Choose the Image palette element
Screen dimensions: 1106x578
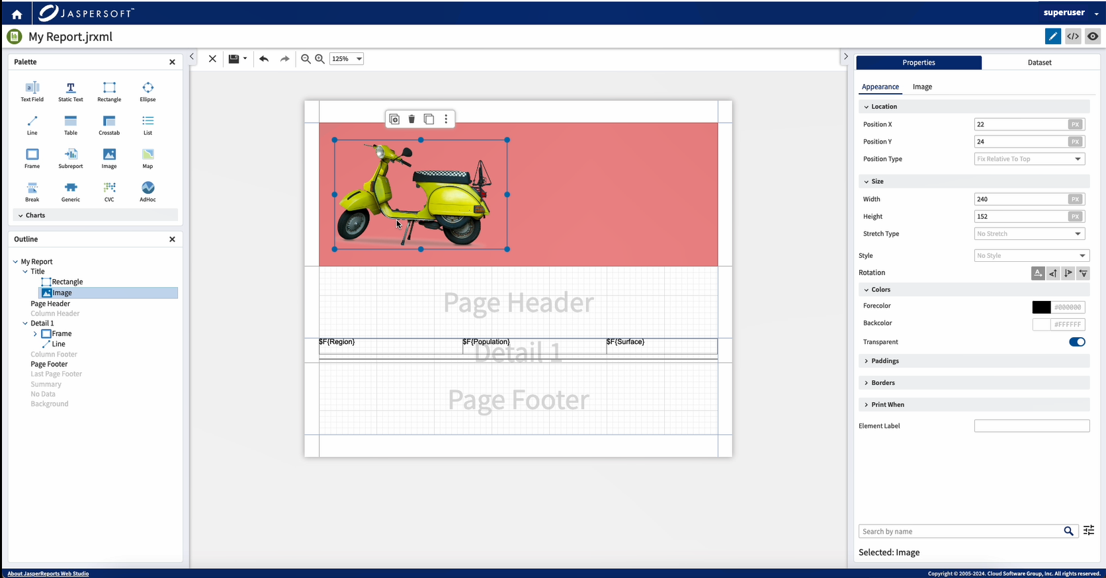109,158
